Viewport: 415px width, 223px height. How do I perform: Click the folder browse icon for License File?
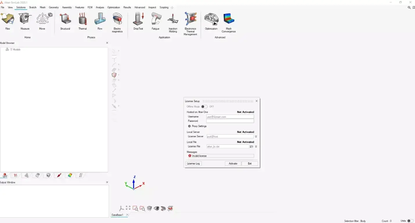252,147
